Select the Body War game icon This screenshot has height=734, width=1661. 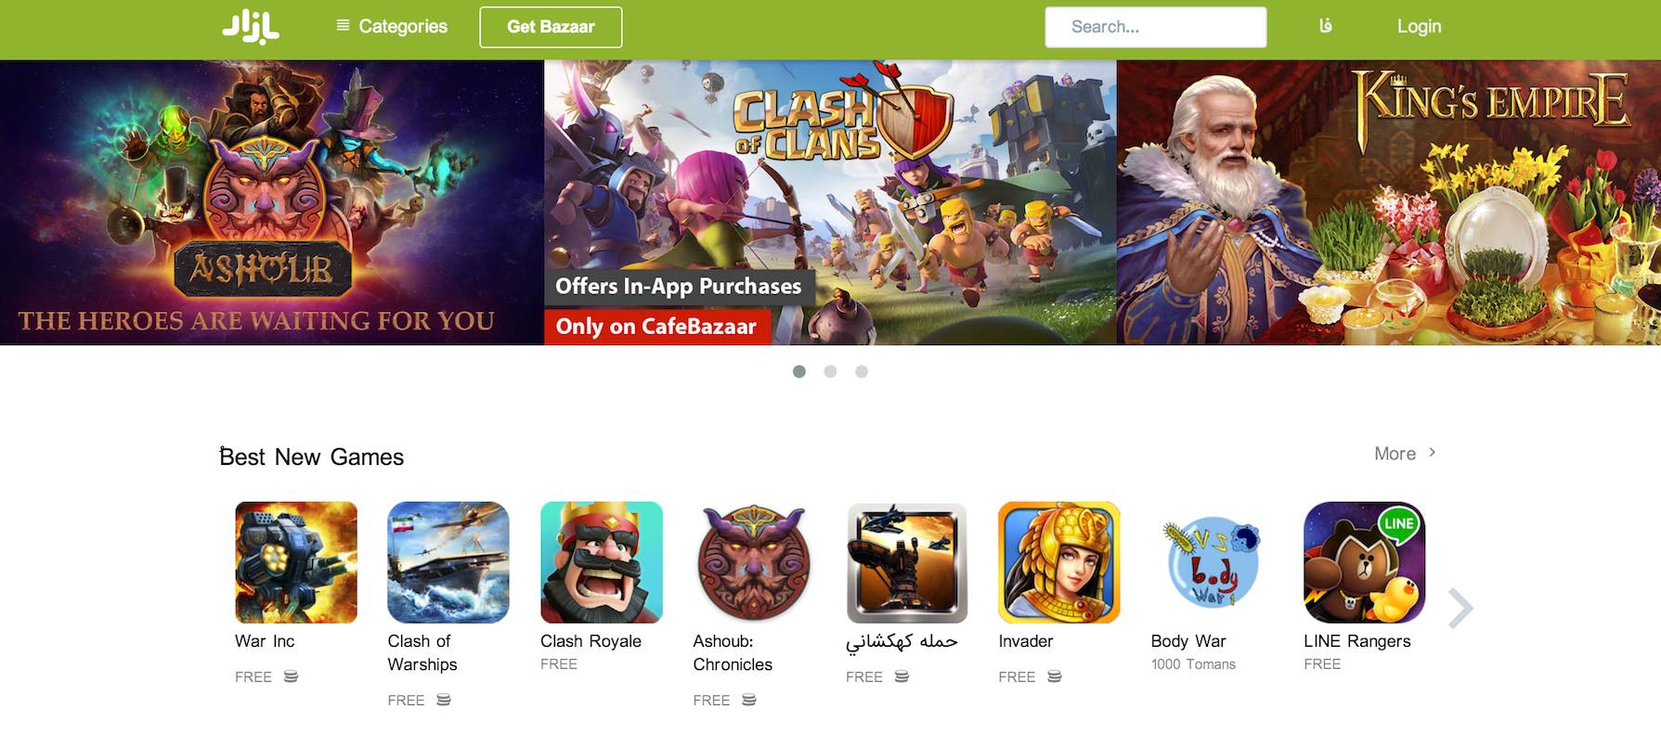coord(1212,562)
